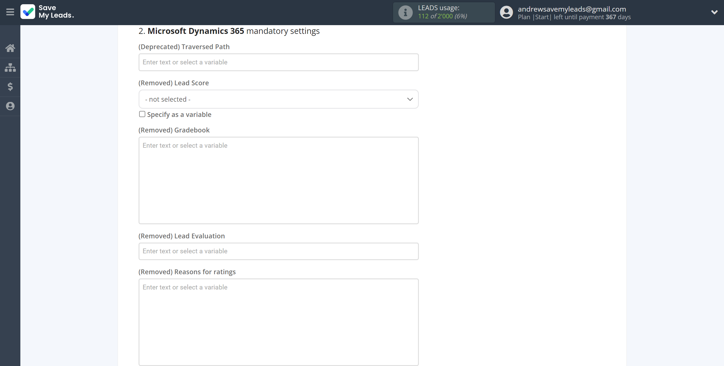Go to Home in sidebar

(x=10, y=48)
